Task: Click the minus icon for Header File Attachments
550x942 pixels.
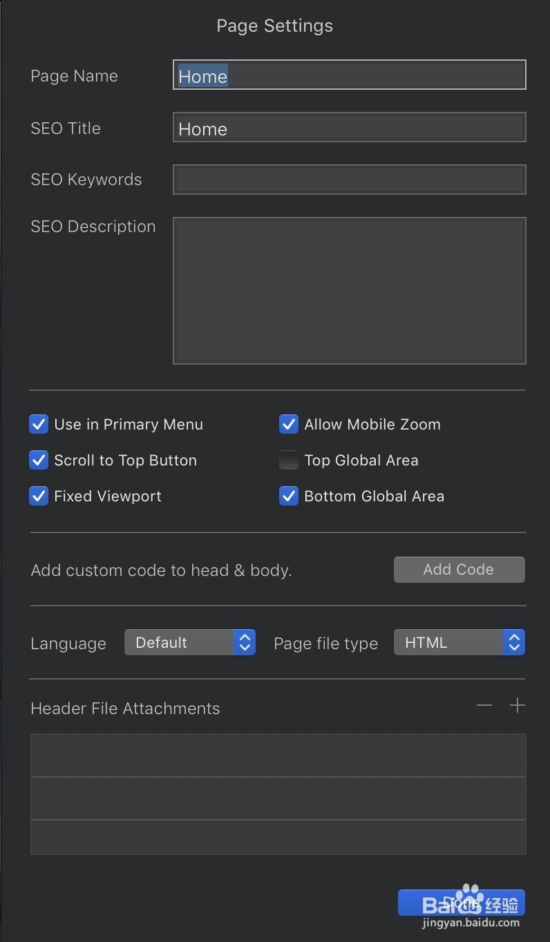Action: tap(484, 705)
